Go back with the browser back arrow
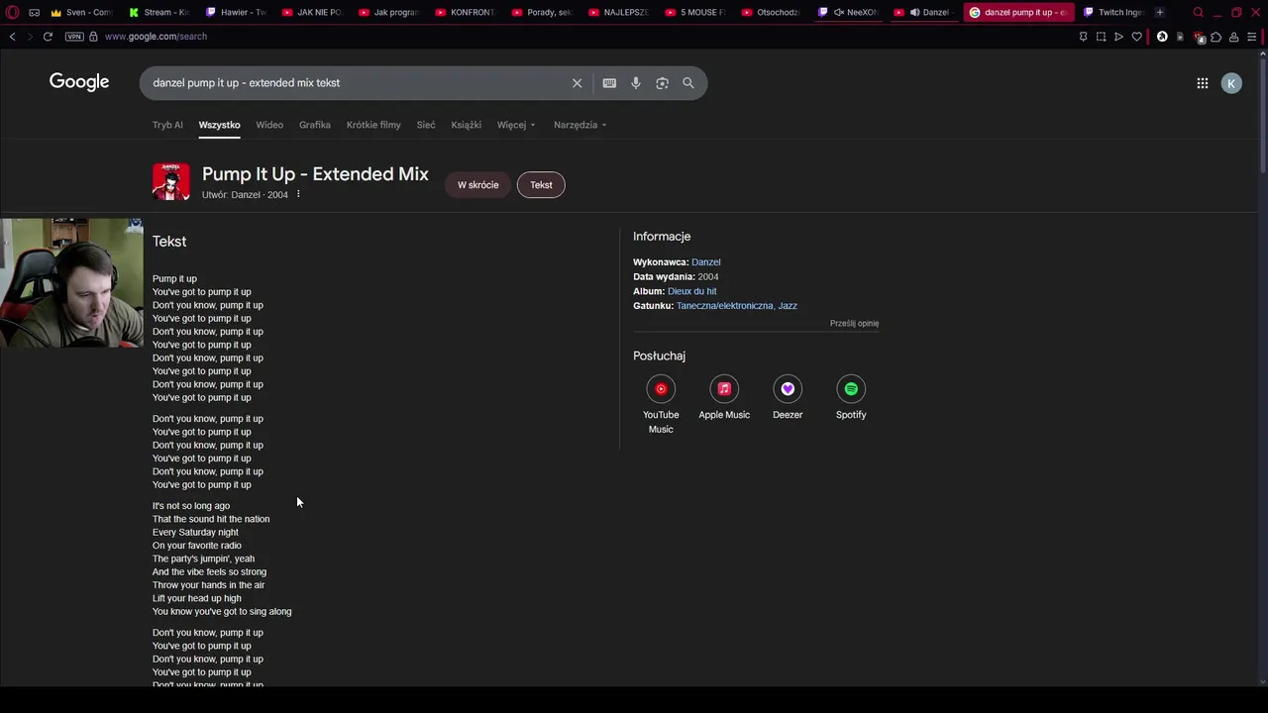Image resolution: width=1268 pixels, height=713 pixels. coord(12,37)
